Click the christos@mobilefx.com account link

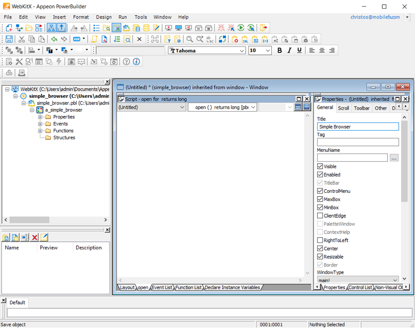point(375,17)
